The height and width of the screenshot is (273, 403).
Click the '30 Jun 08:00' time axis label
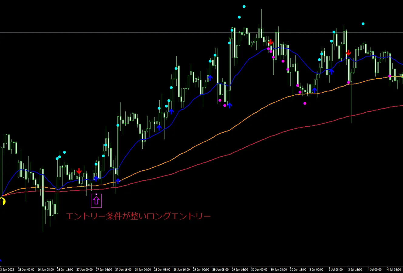pos(279,269)
